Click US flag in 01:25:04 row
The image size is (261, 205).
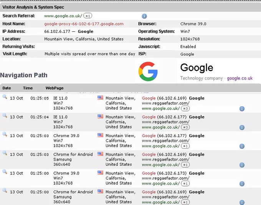click(x=101, y=116)
